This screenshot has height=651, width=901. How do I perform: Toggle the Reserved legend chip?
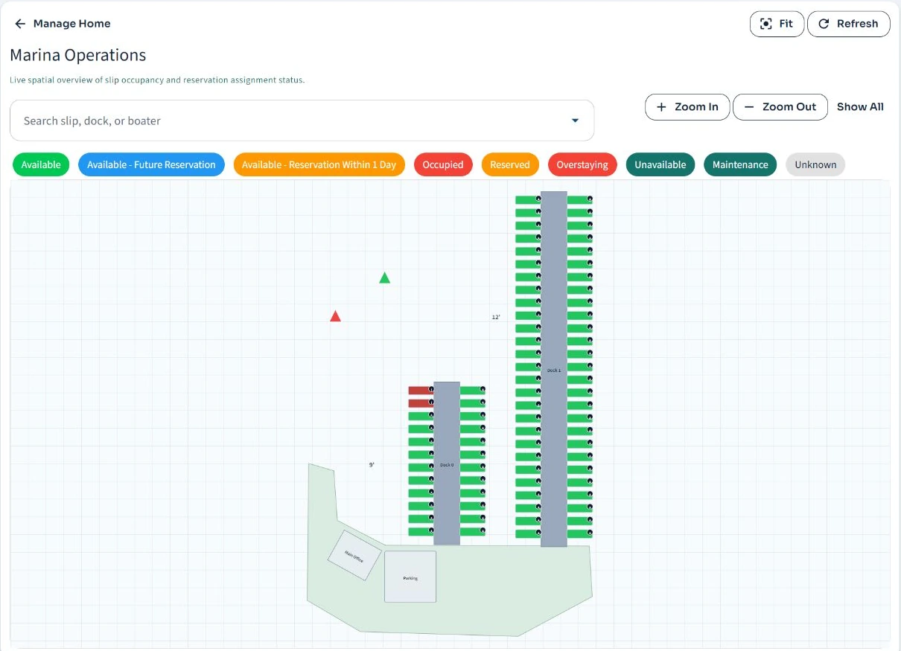(510, 165)
